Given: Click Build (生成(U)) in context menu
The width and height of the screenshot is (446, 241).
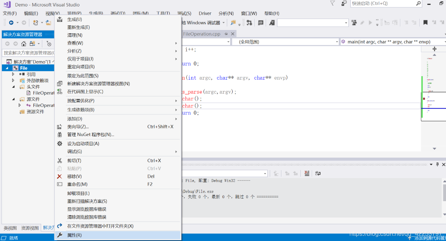Looking at the screenshot, I should pos(118,19).
